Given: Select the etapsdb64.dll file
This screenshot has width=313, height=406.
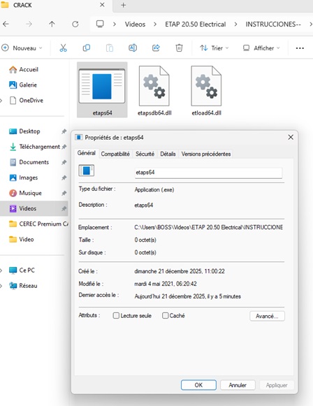Looking at the screenshot, I should (x=154, y=90).
